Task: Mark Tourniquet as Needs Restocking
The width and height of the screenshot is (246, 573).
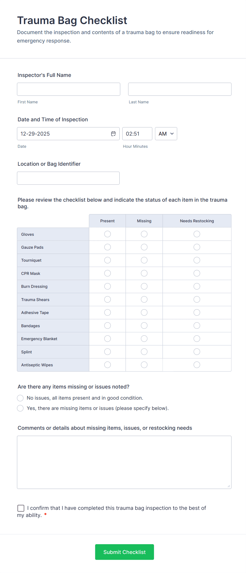Action: [197, 260]
